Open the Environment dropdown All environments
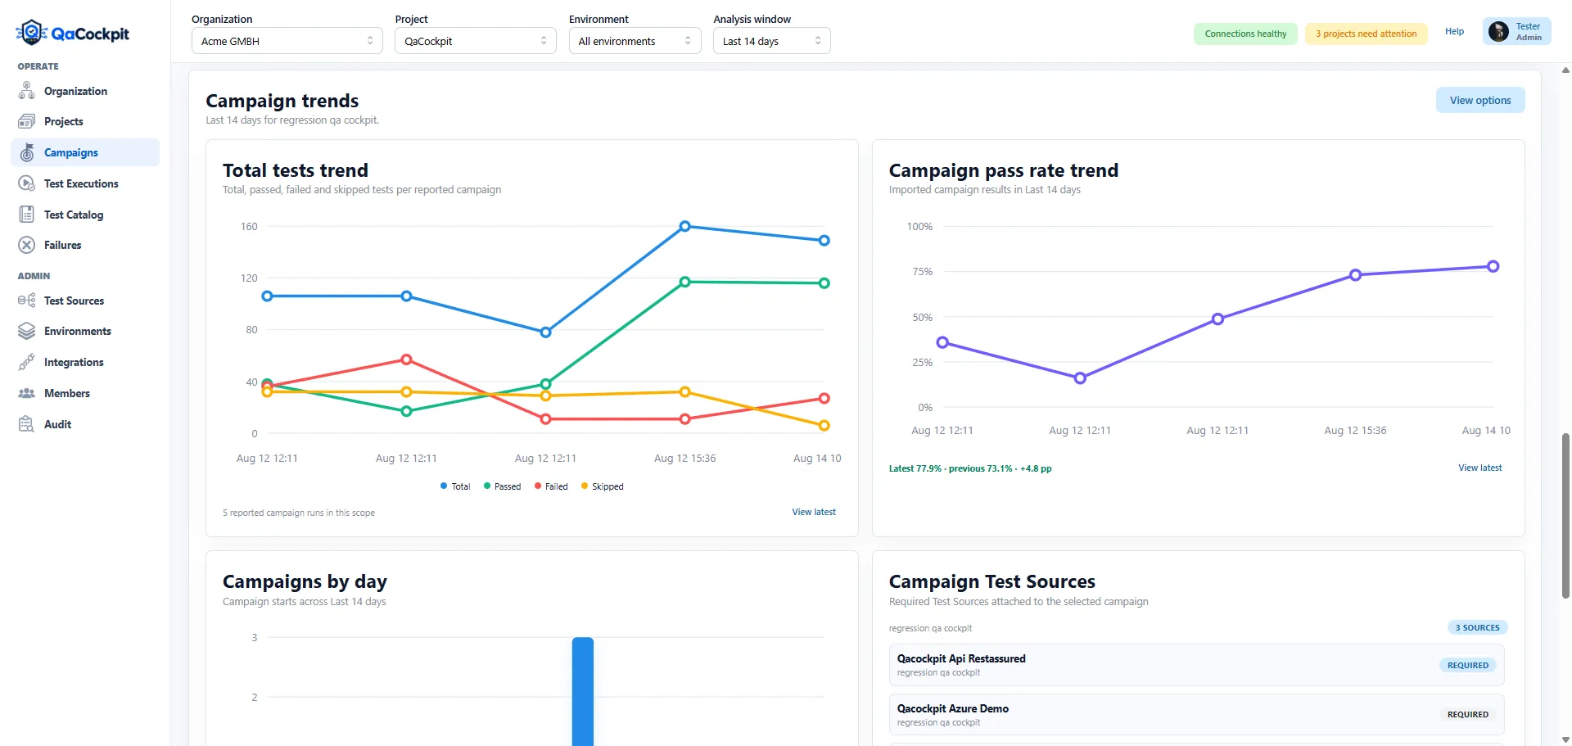 pos(635,41)
